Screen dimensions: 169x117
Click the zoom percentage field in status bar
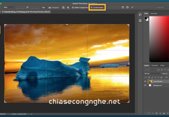(x=3, y=114)
